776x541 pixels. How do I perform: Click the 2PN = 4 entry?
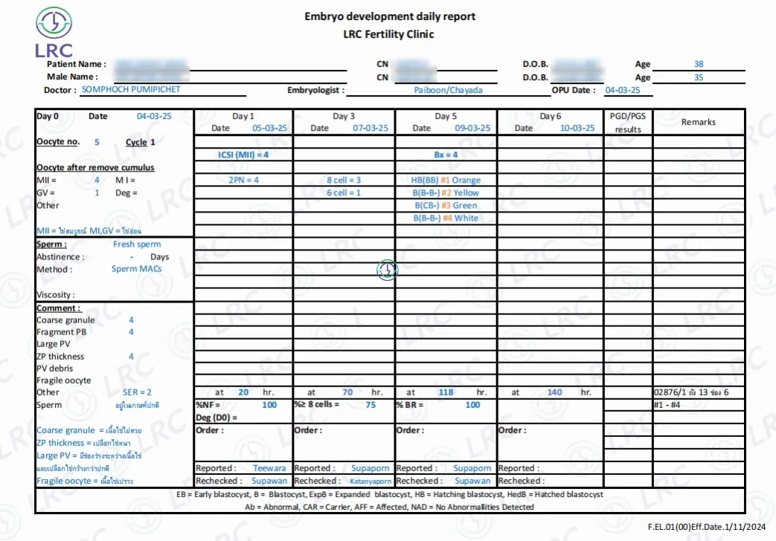click(x=243, y=180)
